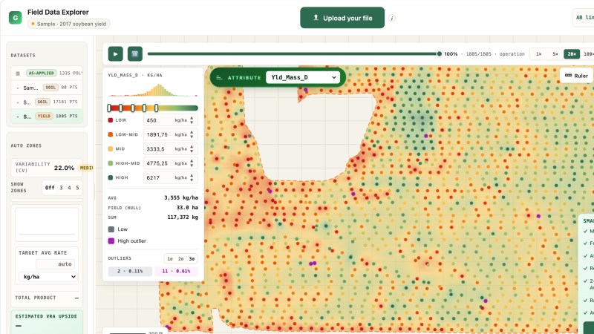The image size is (594, 334).
Task: Select the SOIL 80 PTS dataset row
Action: 47,88
